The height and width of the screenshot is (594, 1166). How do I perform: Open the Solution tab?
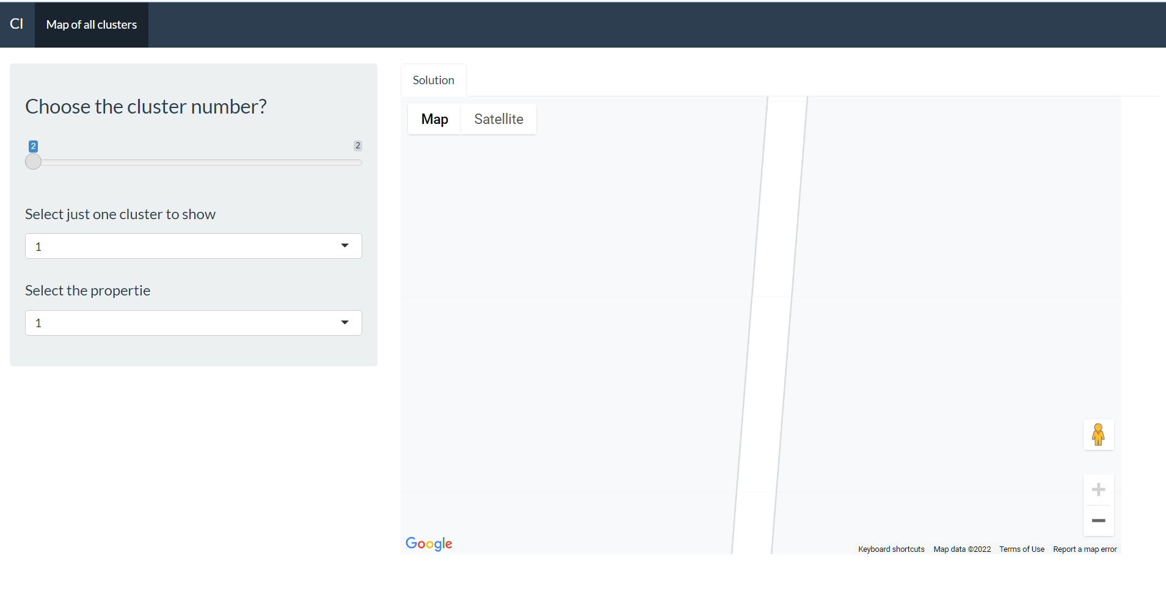point(433,80)
